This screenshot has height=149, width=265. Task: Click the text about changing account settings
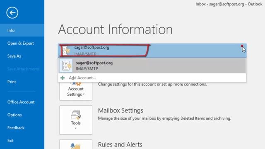tap(152, 84)
